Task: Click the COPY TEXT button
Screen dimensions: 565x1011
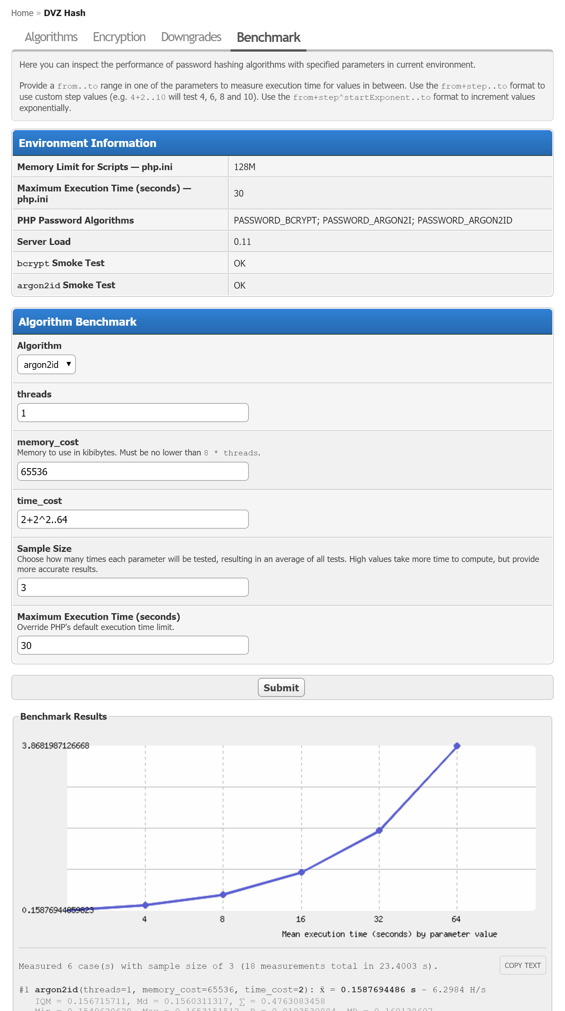Action: (522, 965)
